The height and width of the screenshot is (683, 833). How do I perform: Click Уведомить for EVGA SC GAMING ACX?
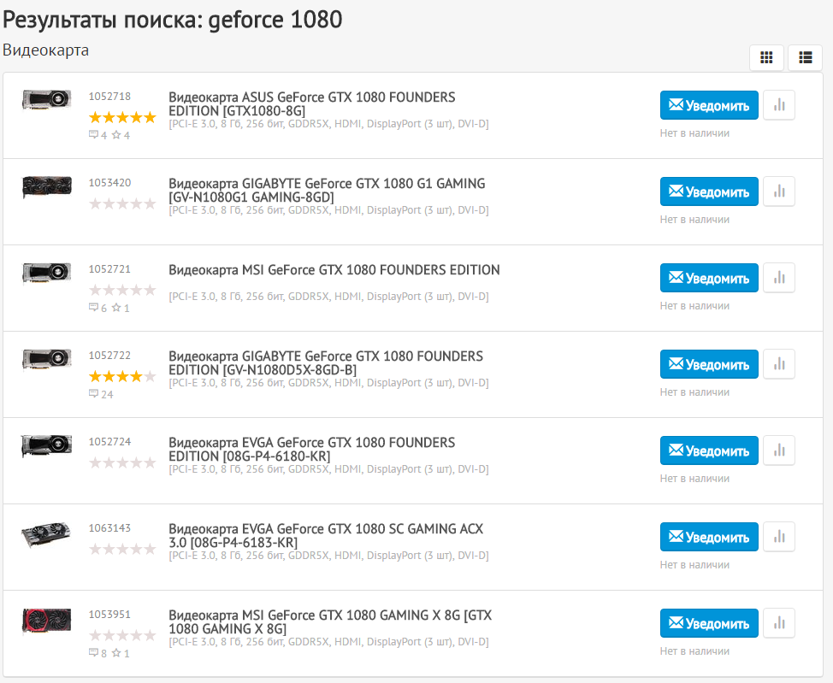709,537
